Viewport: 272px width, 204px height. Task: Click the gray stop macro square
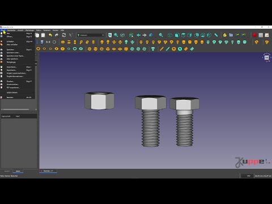(x=261, y=35)
